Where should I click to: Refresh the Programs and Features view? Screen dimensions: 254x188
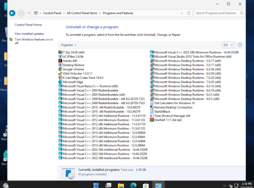(x=188, y=13)
